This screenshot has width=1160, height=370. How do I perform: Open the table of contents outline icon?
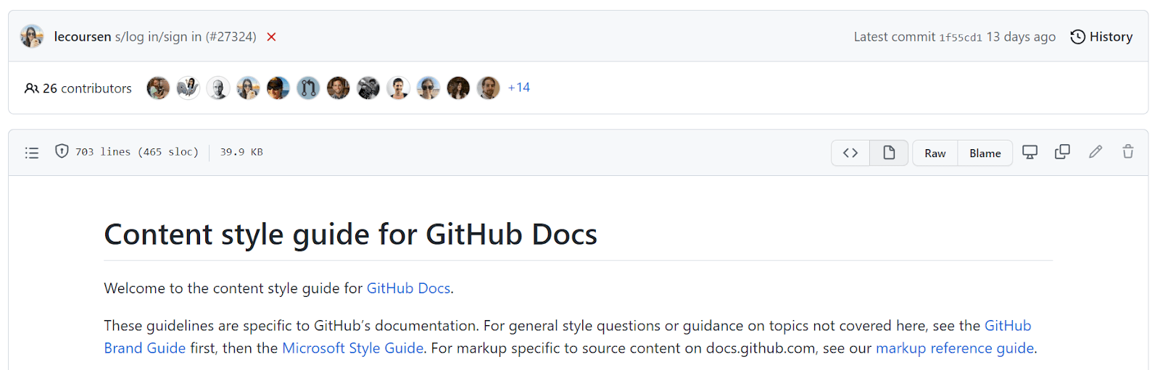pos(32,153)
